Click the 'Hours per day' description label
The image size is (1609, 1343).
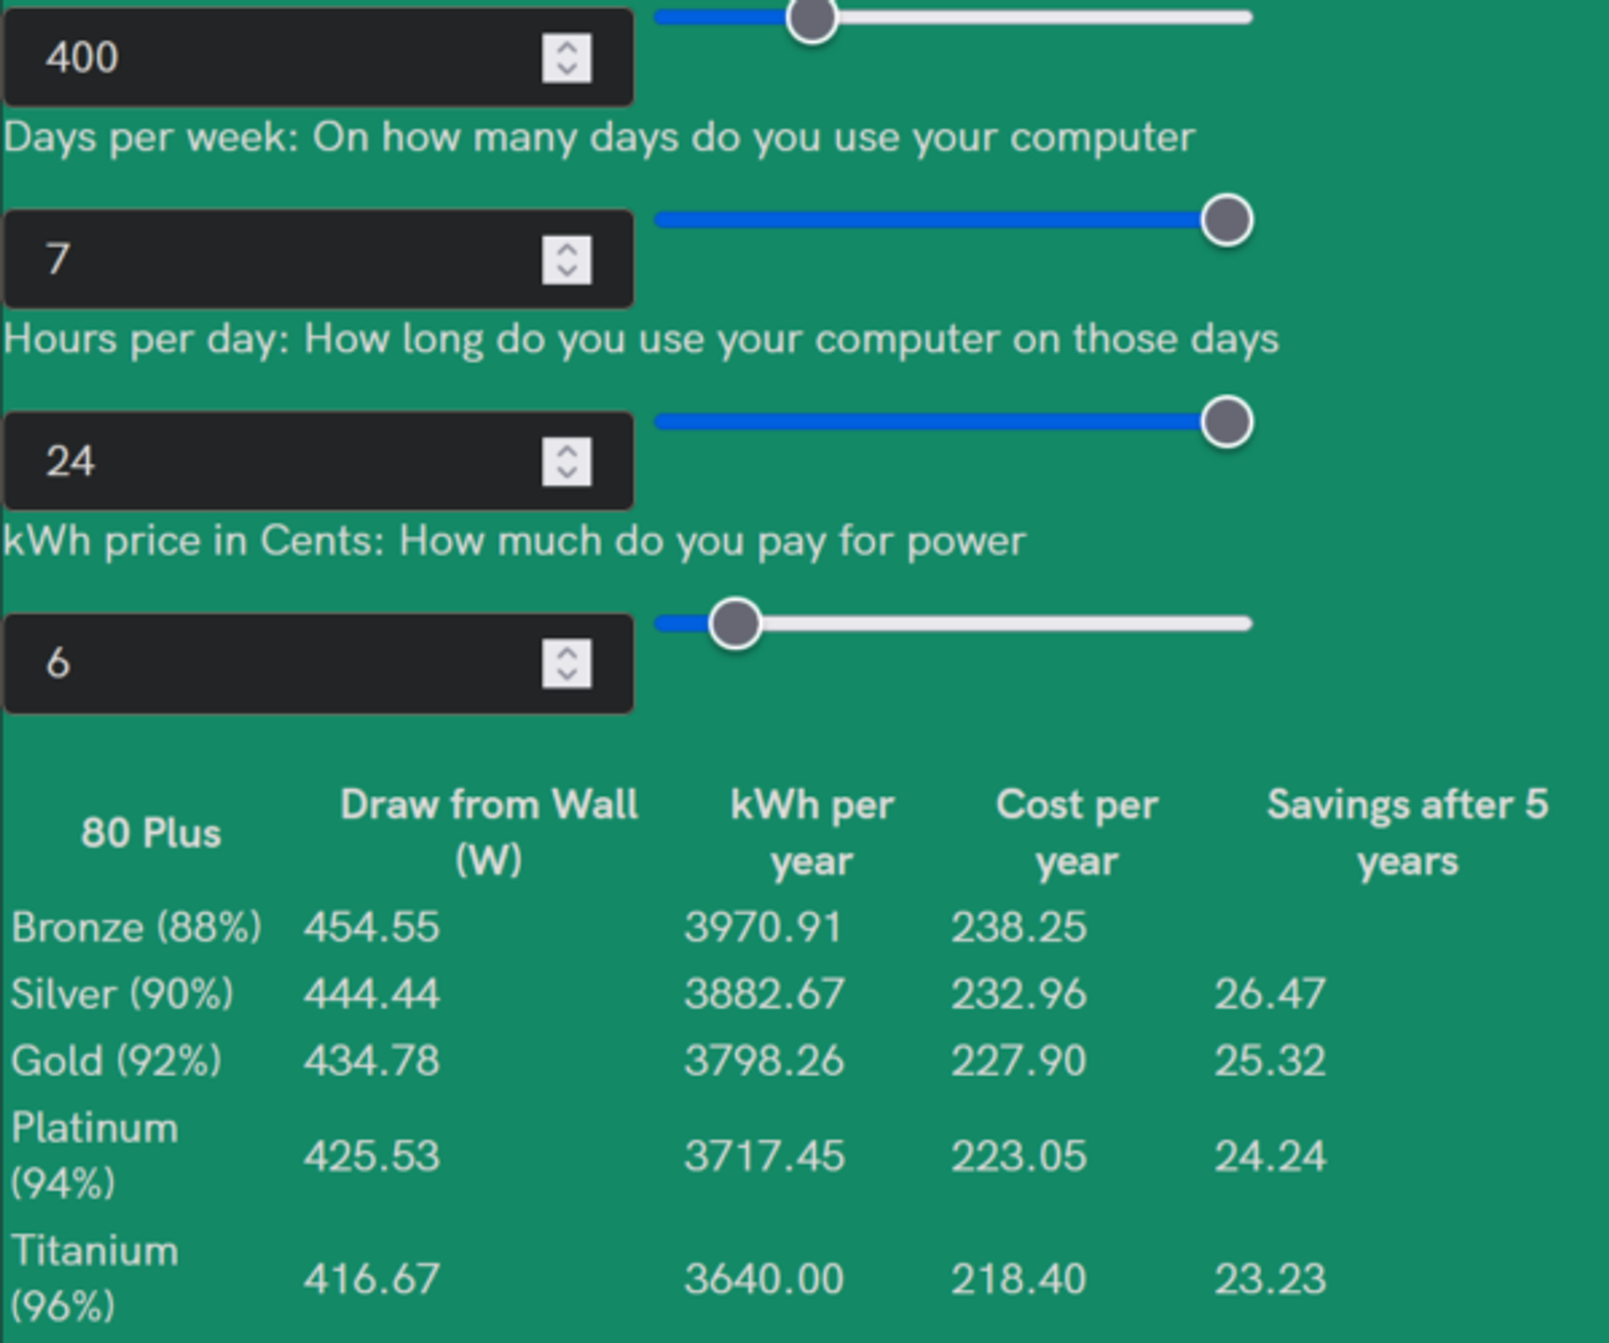coord(641,340)
